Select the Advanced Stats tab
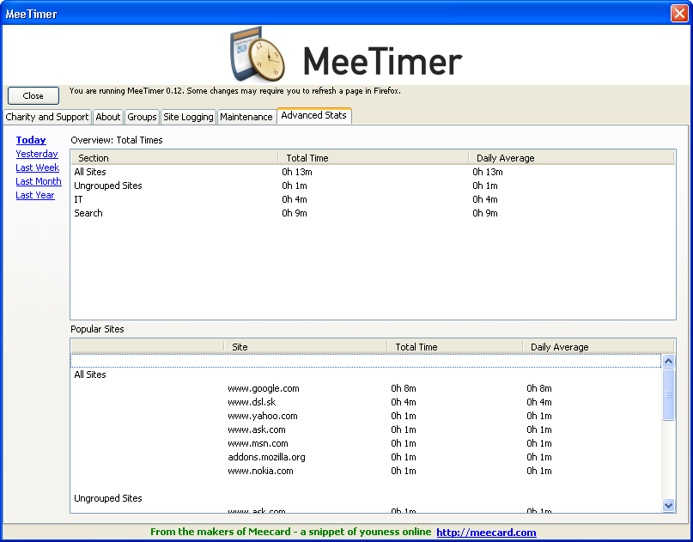 click(x=313, y=115)
